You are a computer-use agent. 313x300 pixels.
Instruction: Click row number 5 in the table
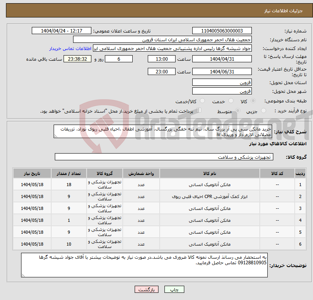300,232
